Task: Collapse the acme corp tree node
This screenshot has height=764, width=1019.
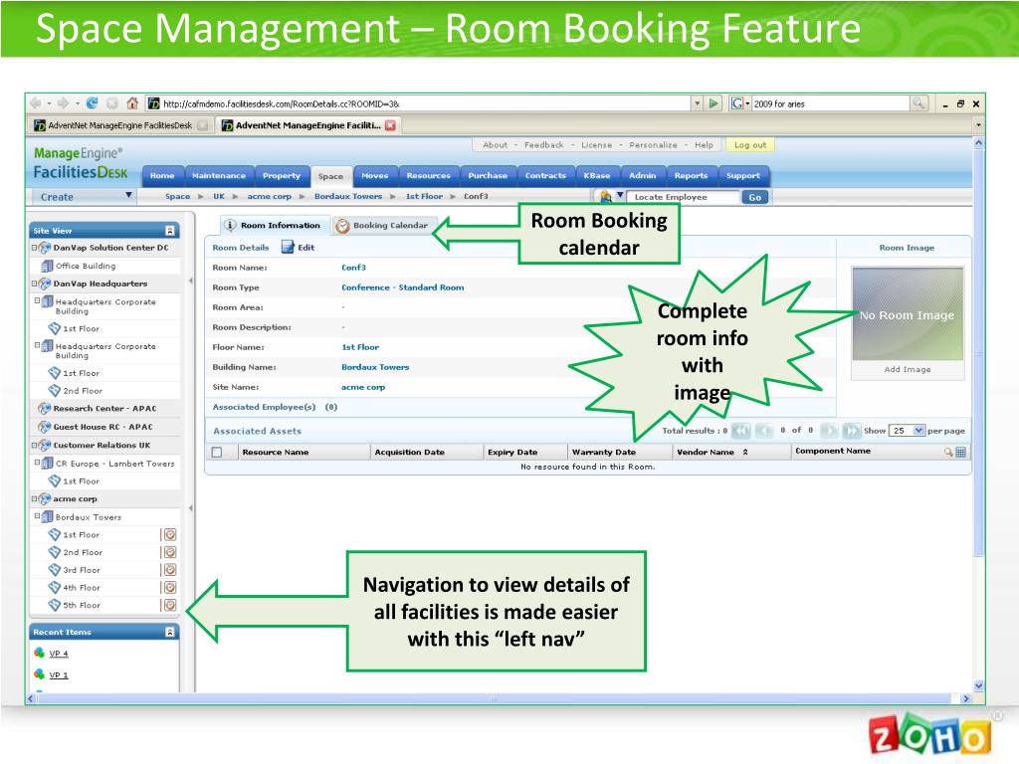Action: [x=35, y=499]
